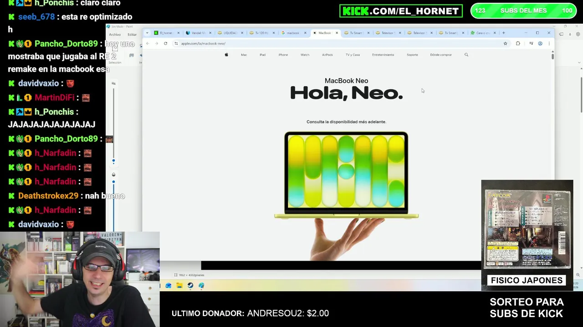Open the Chrome extensions puzzle icon
The width and height of the screenshot is (583, 327).
(518, 44)
